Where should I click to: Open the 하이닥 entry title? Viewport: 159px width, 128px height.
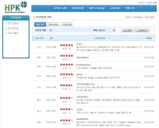click(x=79, y=75)
